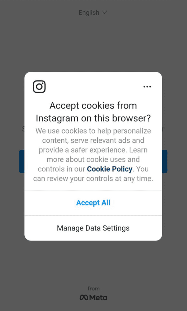Viewport: 187px width, 311px height.
Task: Click the 'from' label above Meta
Action: point(93,289)
